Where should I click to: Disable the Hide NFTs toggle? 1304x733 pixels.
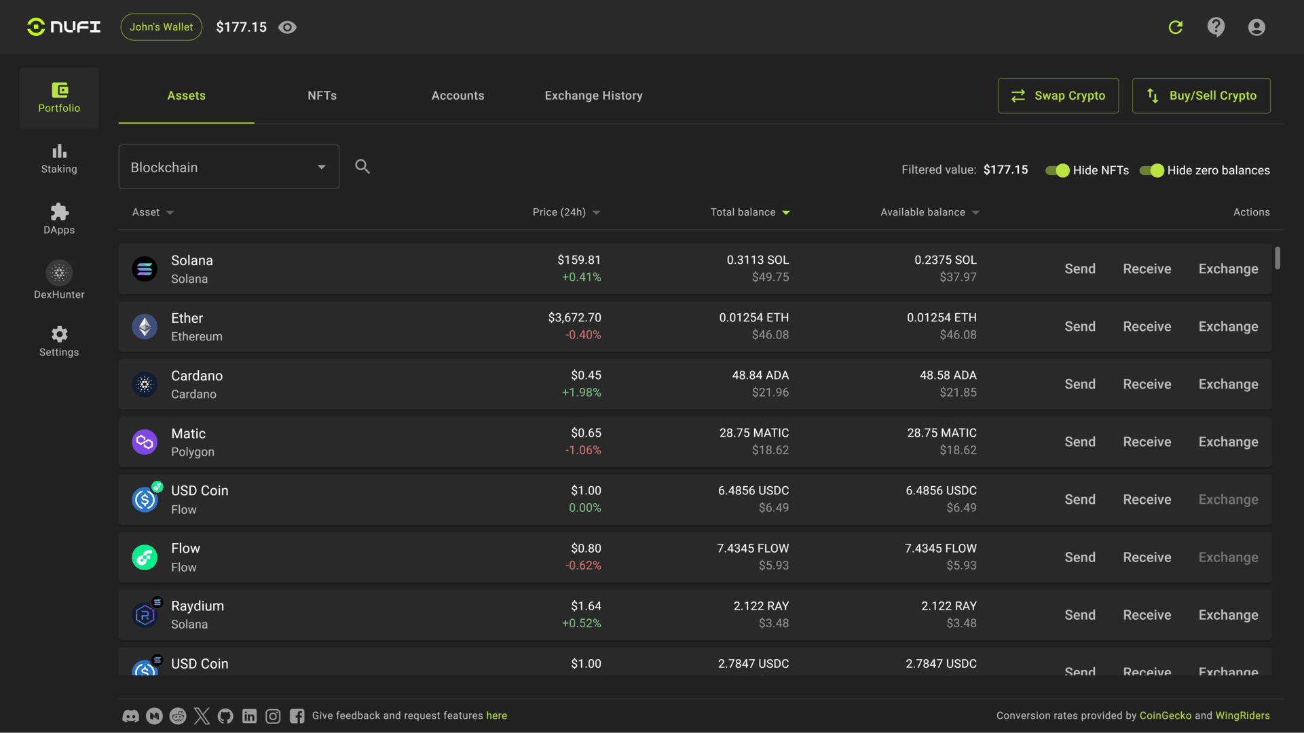(1057, 170)
